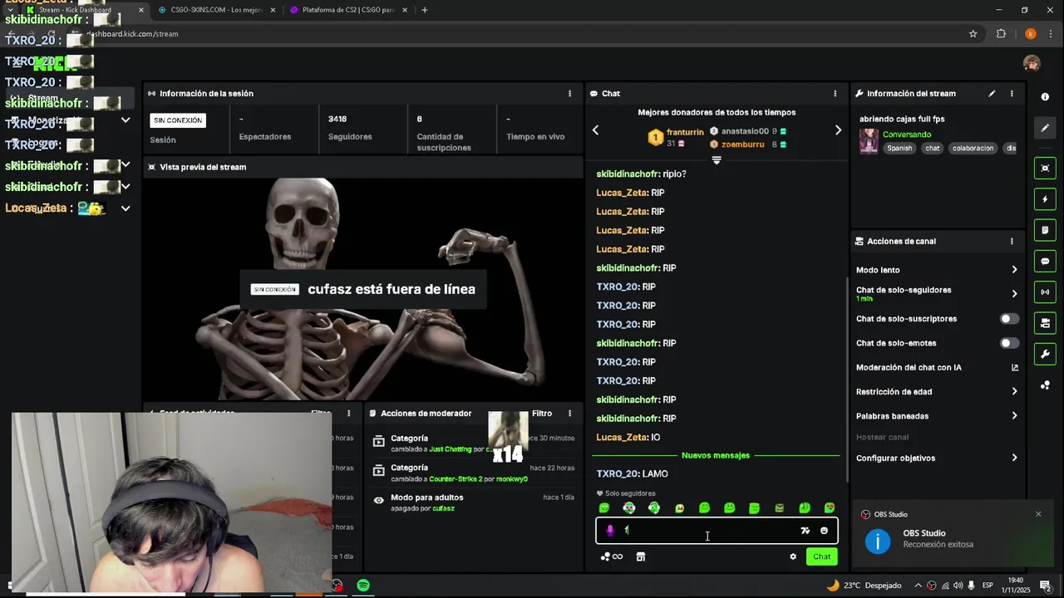This screenshot has width=1064, height=598.
Task: Open Información de la sesión options menu
Action: [569, 94]
